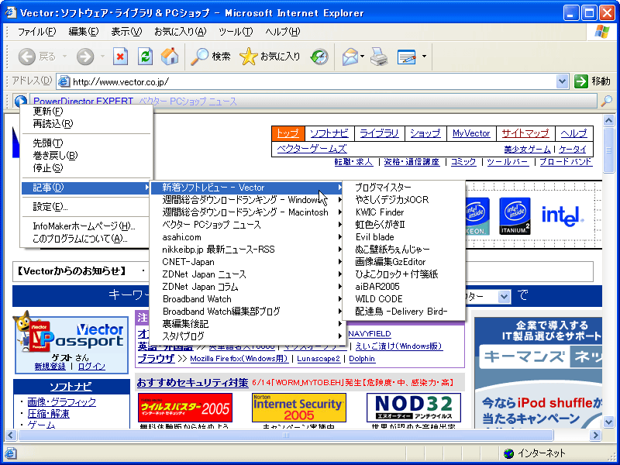Click the ログイン link under Vector Passport
The width and height of the screenshot is (620, 465).
pyautogui.click(x=91, y=367)
